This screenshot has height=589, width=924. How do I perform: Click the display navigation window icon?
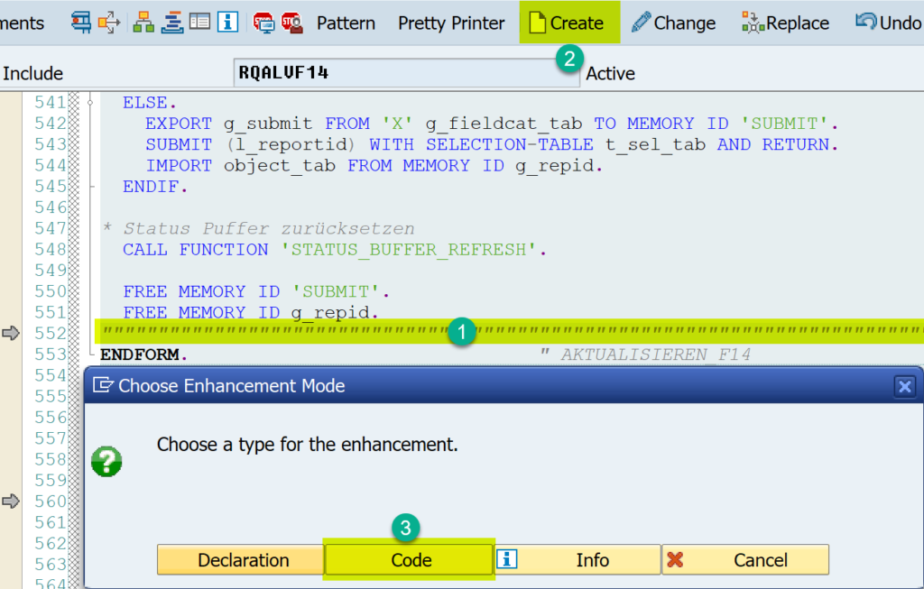(x=171, y=22)
